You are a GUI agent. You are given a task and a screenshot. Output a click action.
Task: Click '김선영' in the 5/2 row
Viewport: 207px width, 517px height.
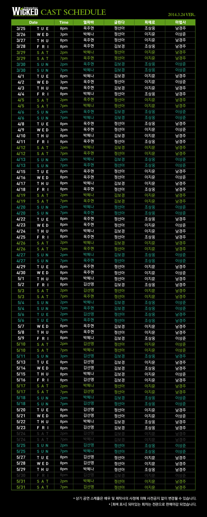[x=88, y=284]
